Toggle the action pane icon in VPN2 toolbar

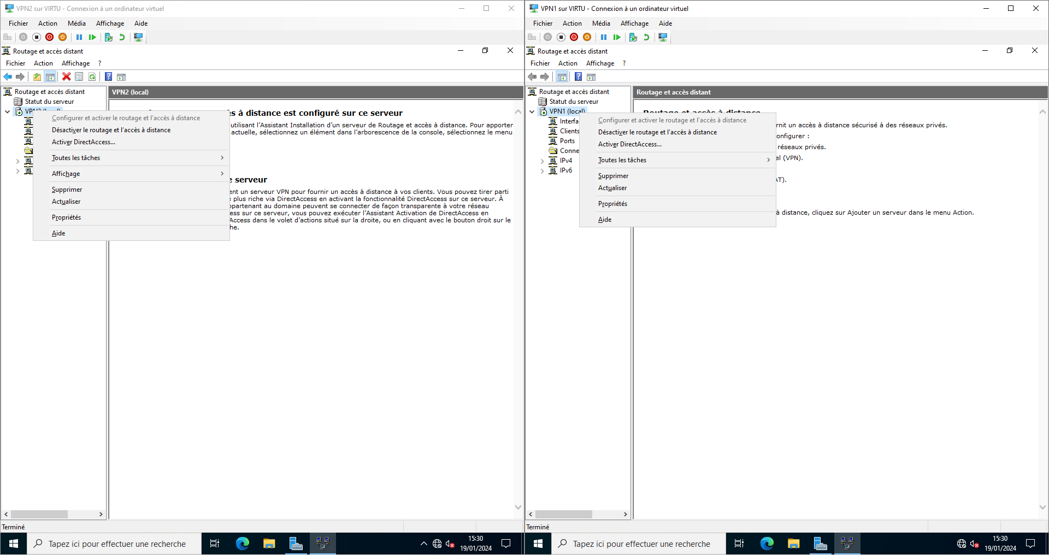121,76
